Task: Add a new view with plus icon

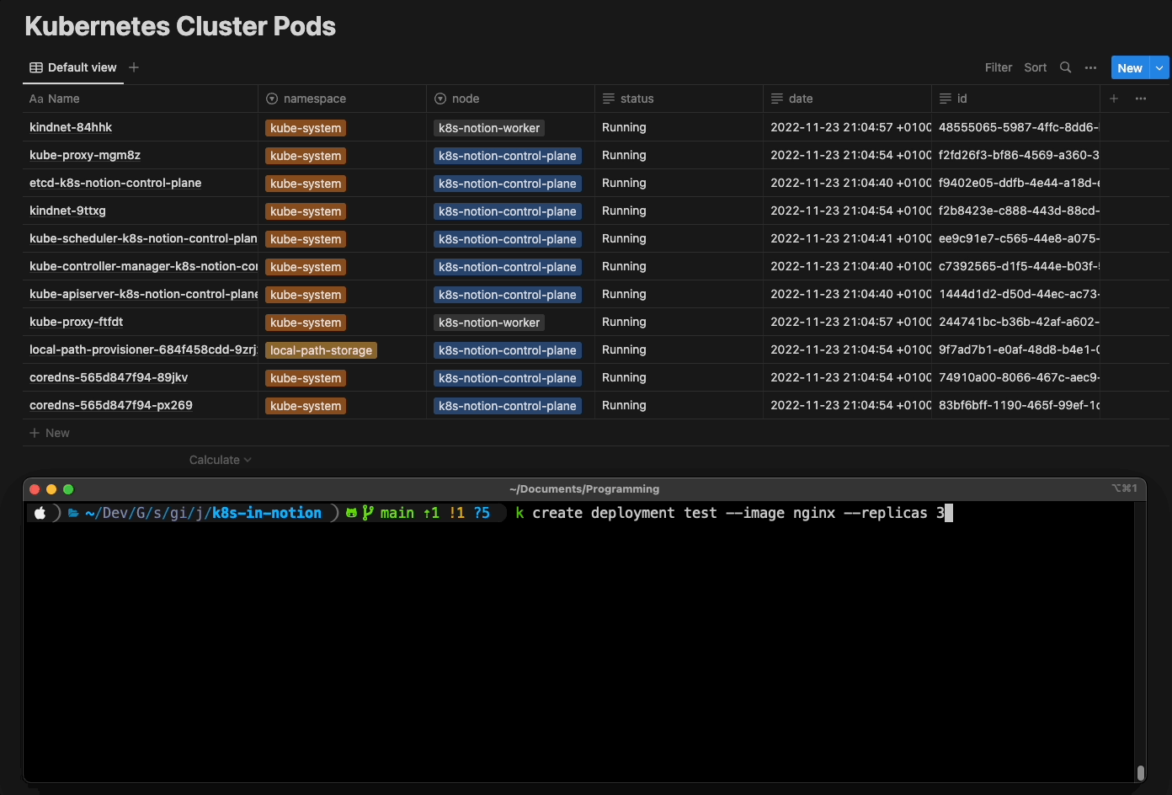Action: click(134, 67)
